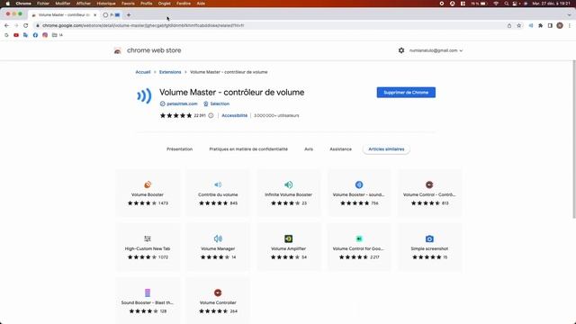Share the page via the share icon
The width and height of the screenshot is (576, 324).
tap(509, 25)
